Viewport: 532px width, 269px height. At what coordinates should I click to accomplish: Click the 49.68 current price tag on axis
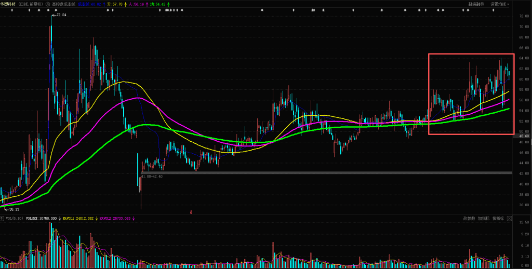[524, 137]
